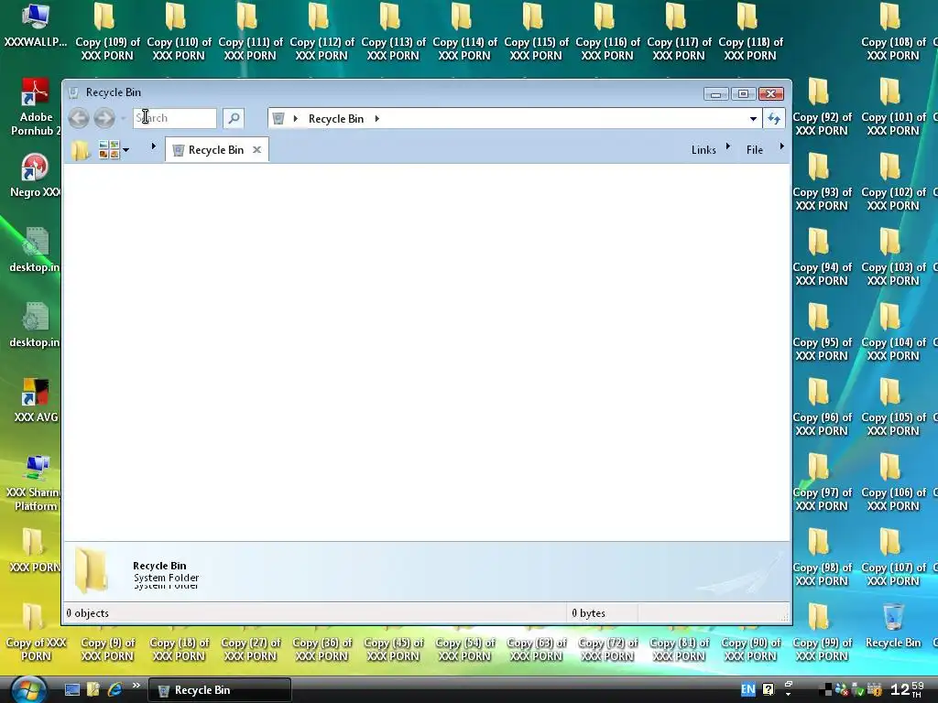The height and width of the screenshot is (703, 938).
Task: Select the Copy (92) folder on desktop
Action: [822, 108]
